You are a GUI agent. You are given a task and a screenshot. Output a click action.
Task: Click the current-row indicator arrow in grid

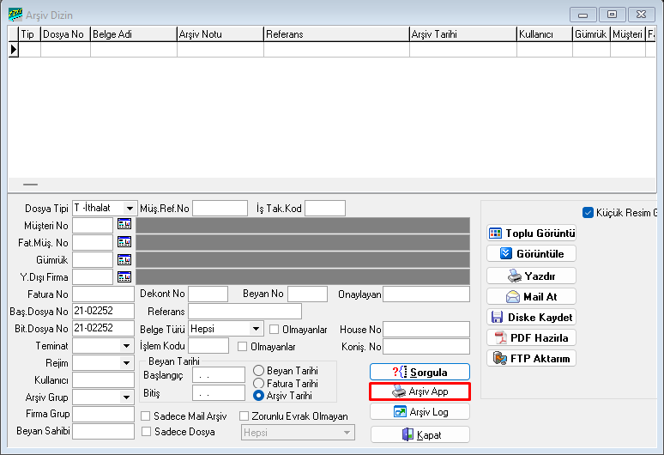pos(13,50)
